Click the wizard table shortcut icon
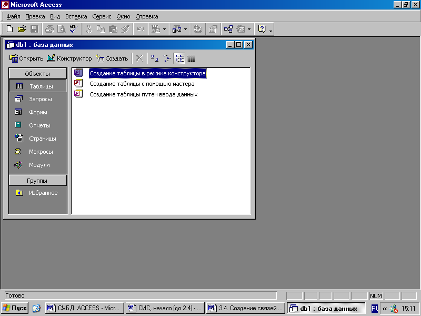 (x=78, y=83)
